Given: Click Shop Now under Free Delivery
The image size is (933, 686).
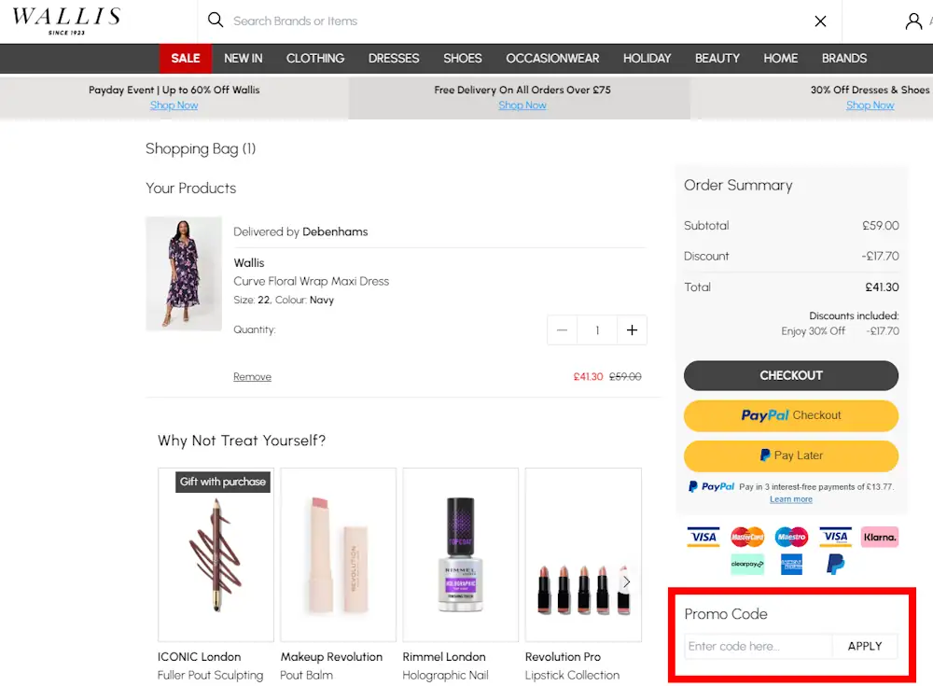Looking at the screenshot, I should [x=522, y=105].
